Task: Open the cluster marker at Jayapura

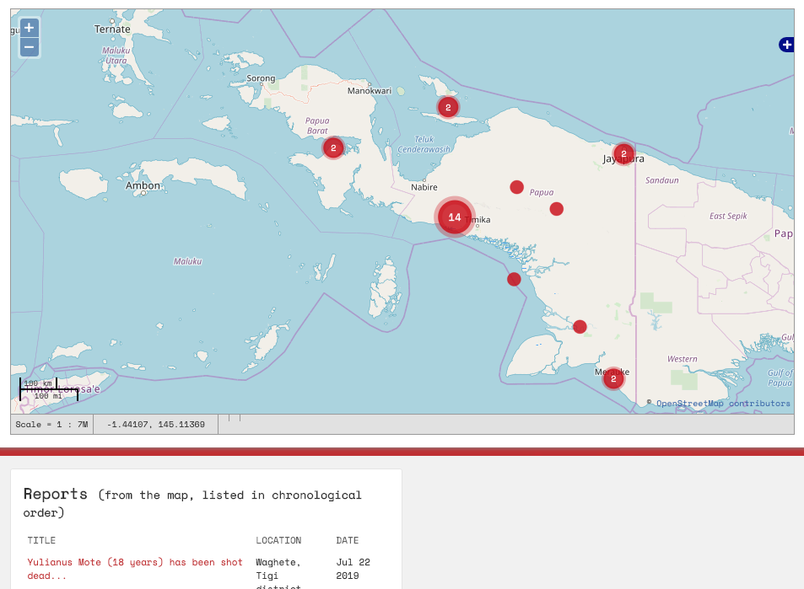Action: tap(623, 154)
